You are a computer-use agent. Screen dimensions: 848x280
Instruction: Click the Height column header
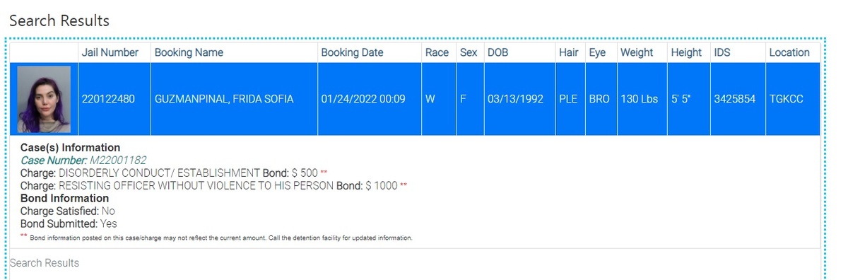tap(686, 52)
